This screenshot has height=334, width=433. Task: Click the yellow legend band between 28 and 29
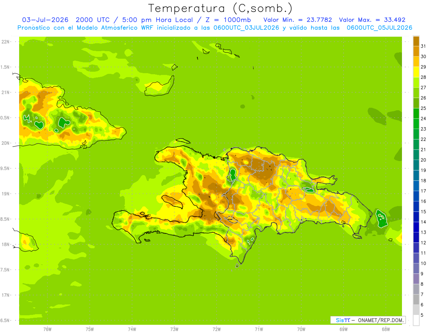(x=416, y=72)
